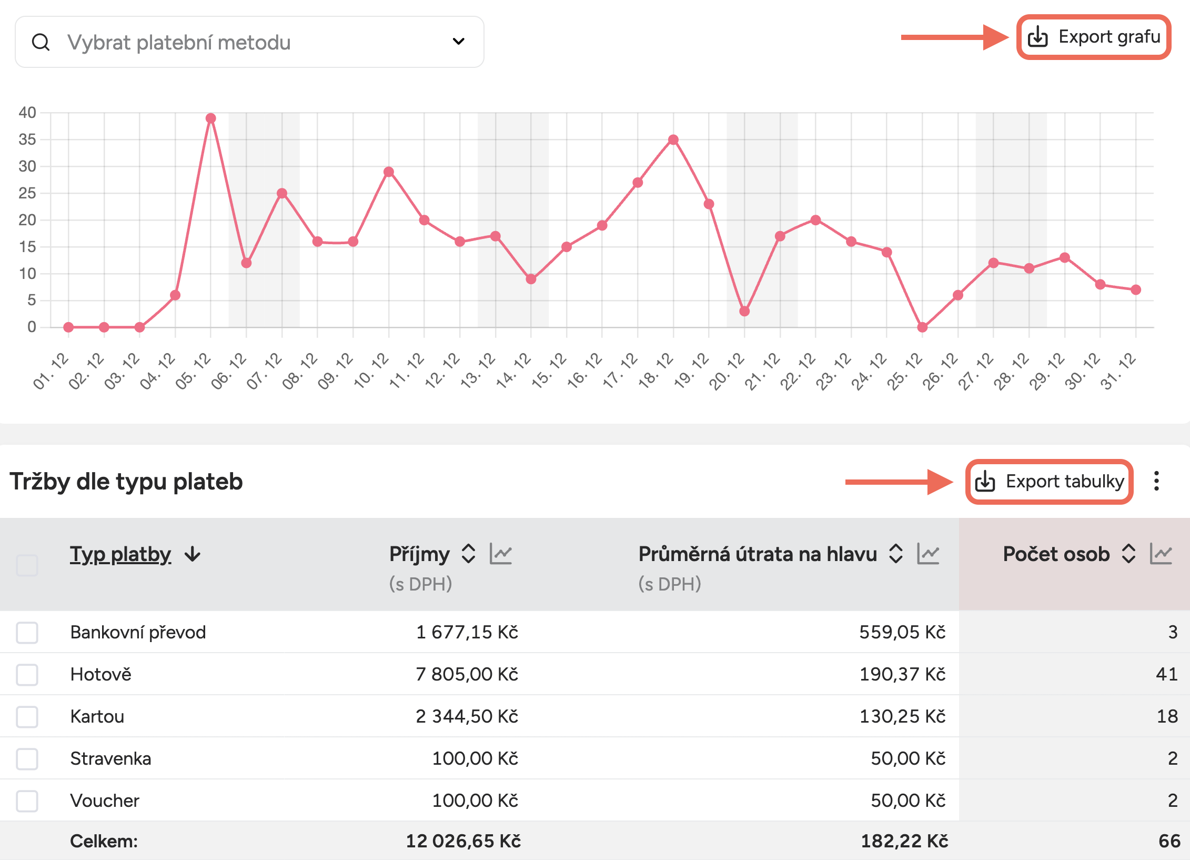The image size is (1190, 860).
Task: Show chart for Příjmy column
Action: [501, 554]
